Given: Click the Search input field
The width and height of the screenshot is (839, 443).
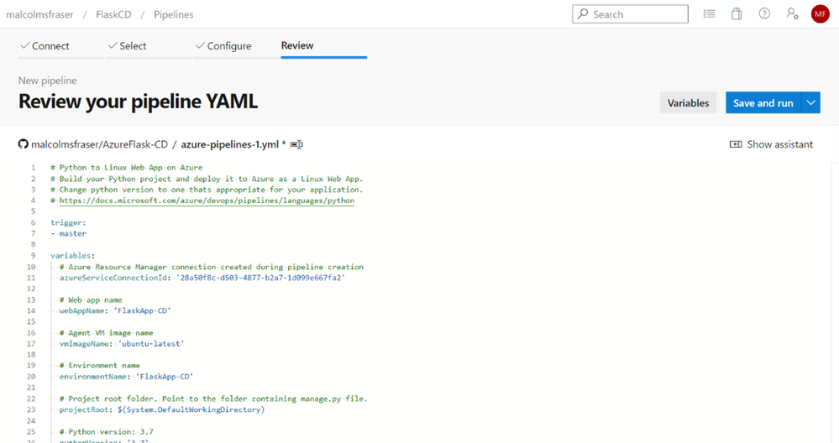Looking at the screenshot, I should coord(631,14).
